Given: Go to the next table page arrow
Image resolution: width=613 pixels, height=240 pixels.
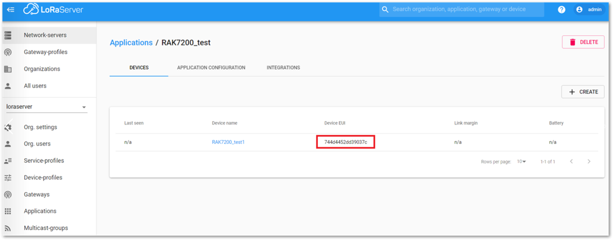Looking at the screenshot, I should pyautogui.click(x=588, y=161).
